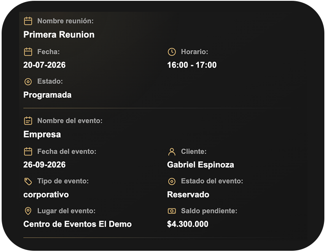Click the banknote icon beside Saldo pendiente

pyautogui.click(x=172, y=211)
